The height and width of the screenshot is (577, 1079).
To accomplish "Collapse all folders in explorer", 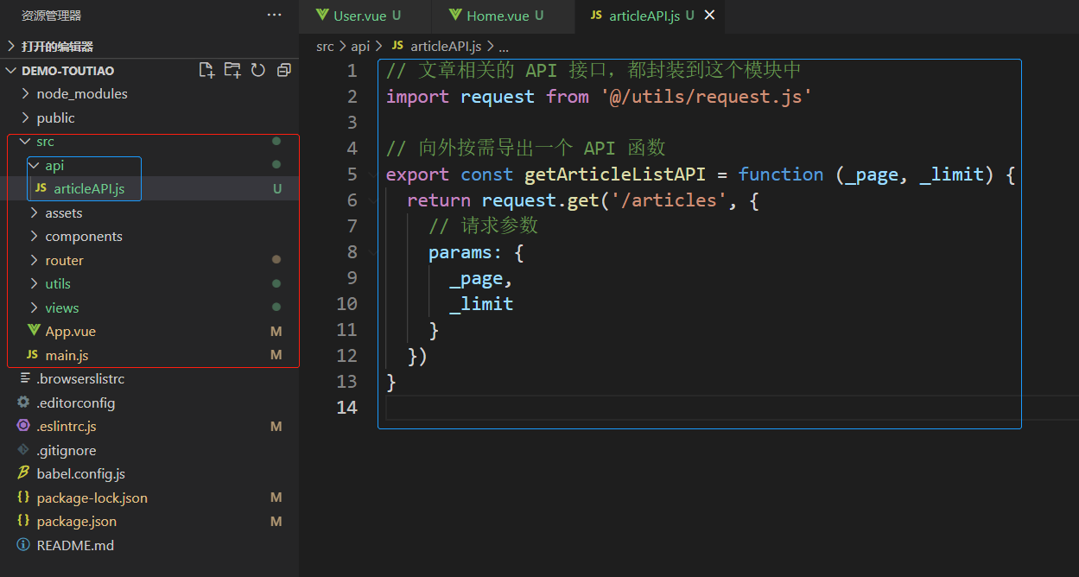I will click(283, 70).
